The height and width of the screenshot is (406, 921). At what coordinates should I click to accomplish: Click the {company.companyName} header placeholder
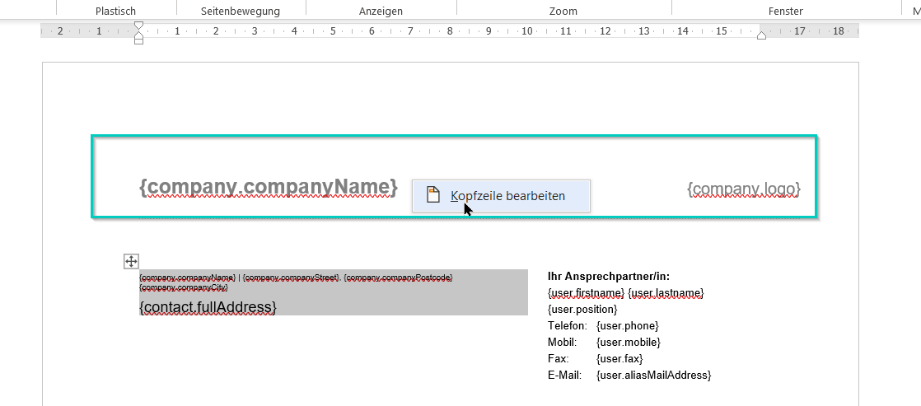269,187
